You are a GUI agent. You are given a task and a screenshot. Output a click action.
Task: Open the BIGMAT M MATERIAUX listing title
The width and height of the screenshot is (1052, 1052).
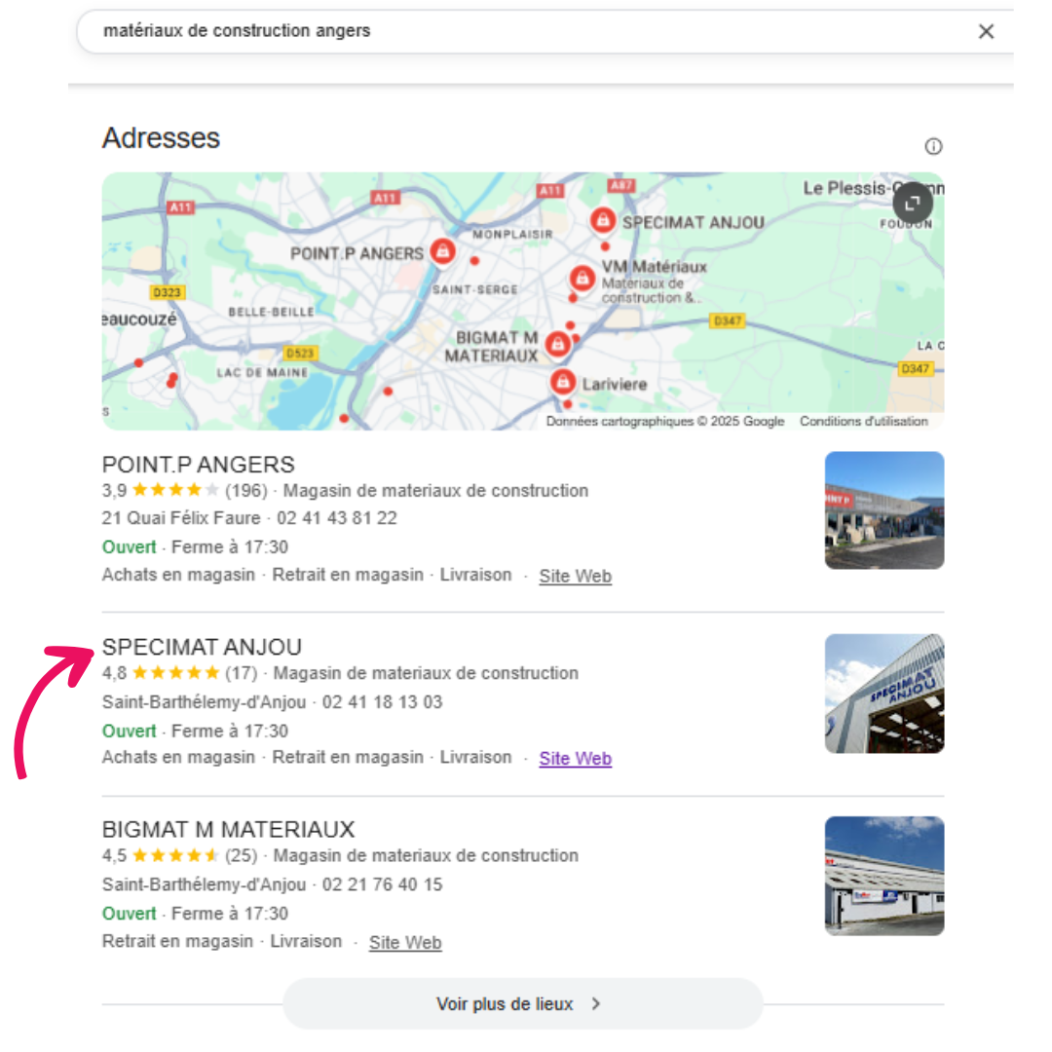click(x=228, y=829)
